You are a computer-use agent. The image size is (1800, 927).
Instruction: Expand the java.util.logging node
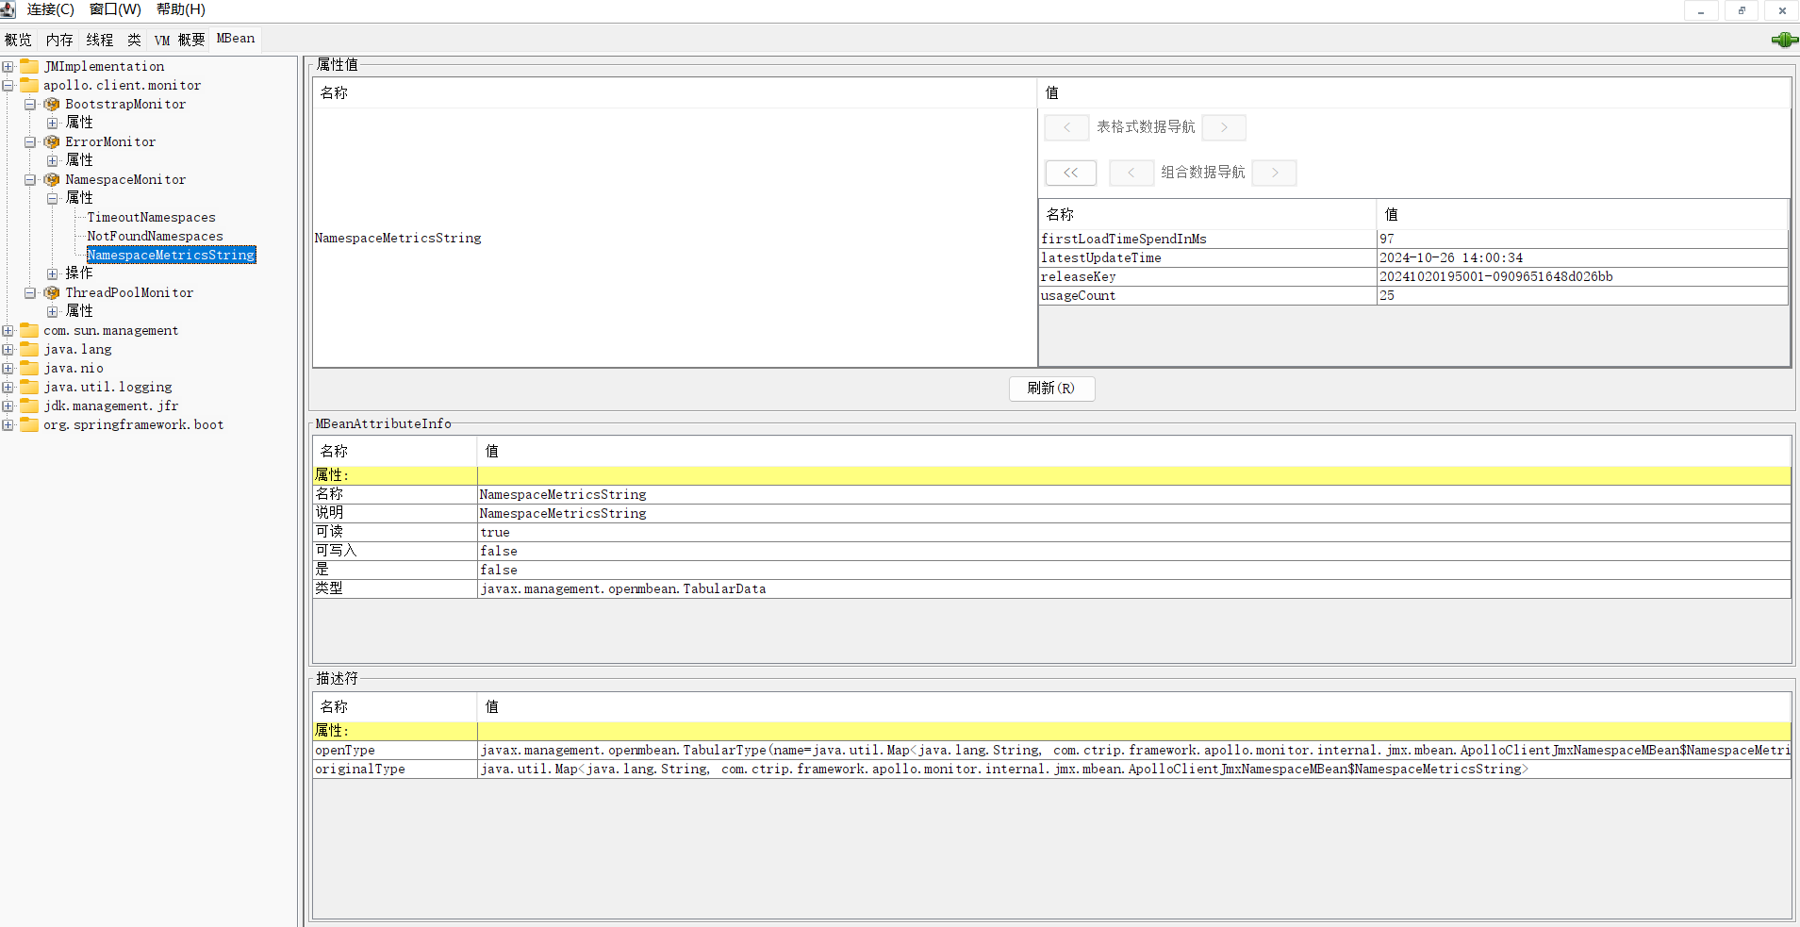[x=8, y=388]
